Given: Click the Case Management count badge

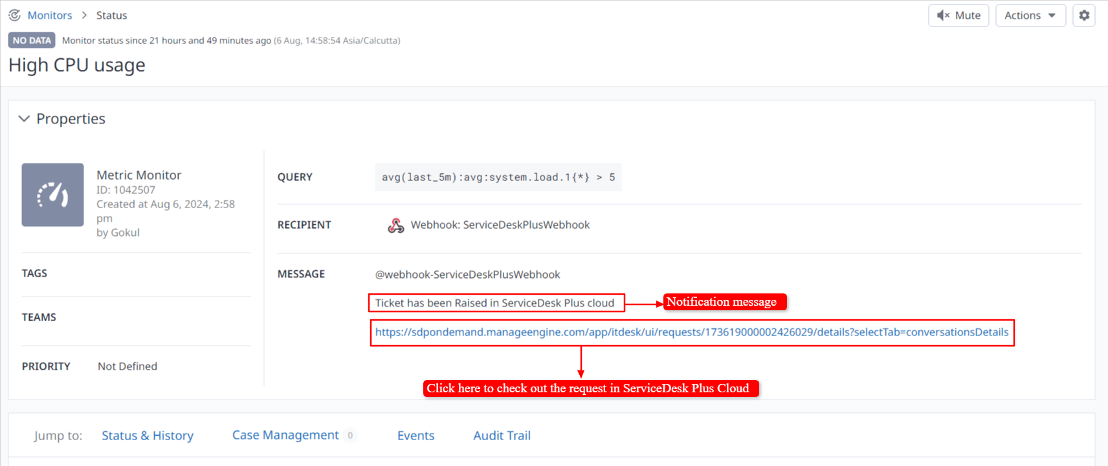Looking at the screenshot, I should pyautogui.click(x=350, y=436).
